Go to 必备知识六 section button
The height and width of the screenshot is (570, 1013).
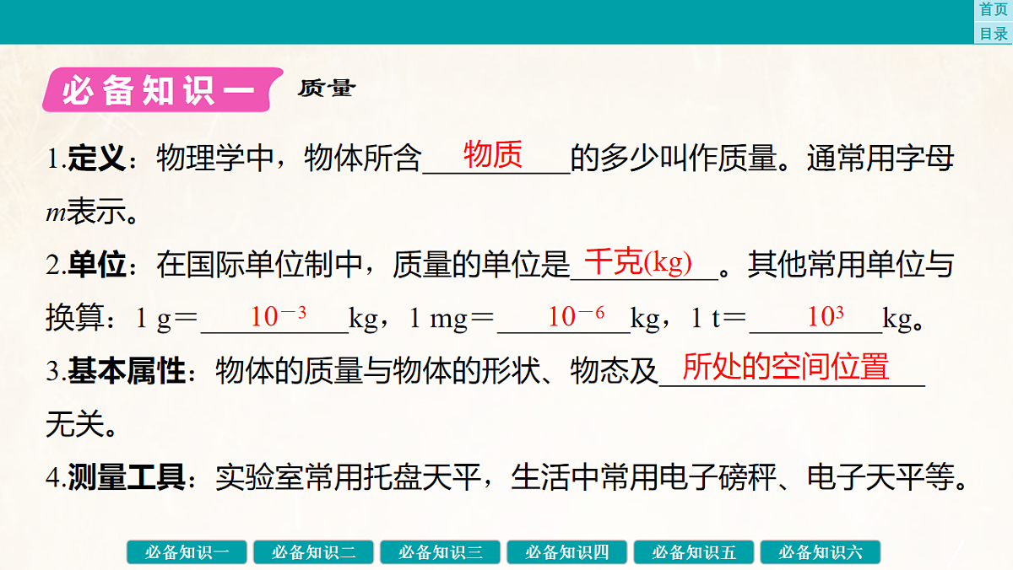821,552
